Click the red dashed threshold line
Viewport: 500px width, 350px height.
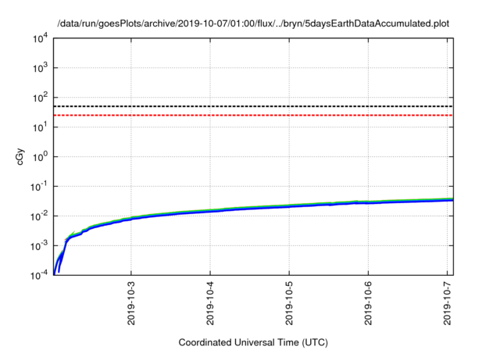pyautogui.click(x=253, y=115)
